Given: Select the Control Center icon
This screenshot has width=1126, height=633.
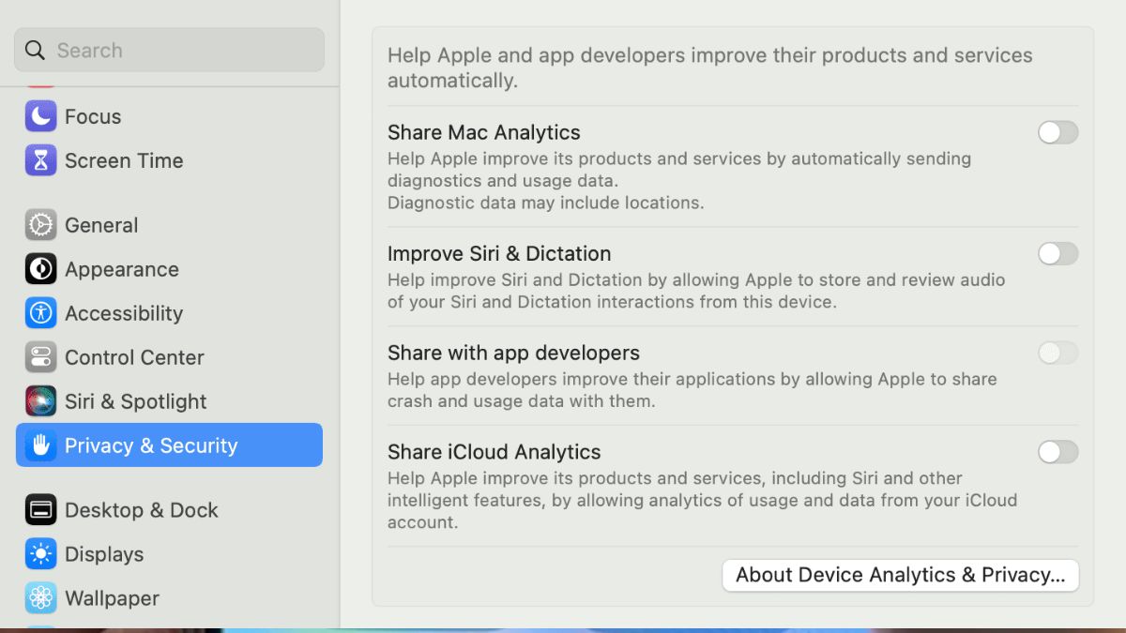Looking at the screenshot, I should coord(39,357).
